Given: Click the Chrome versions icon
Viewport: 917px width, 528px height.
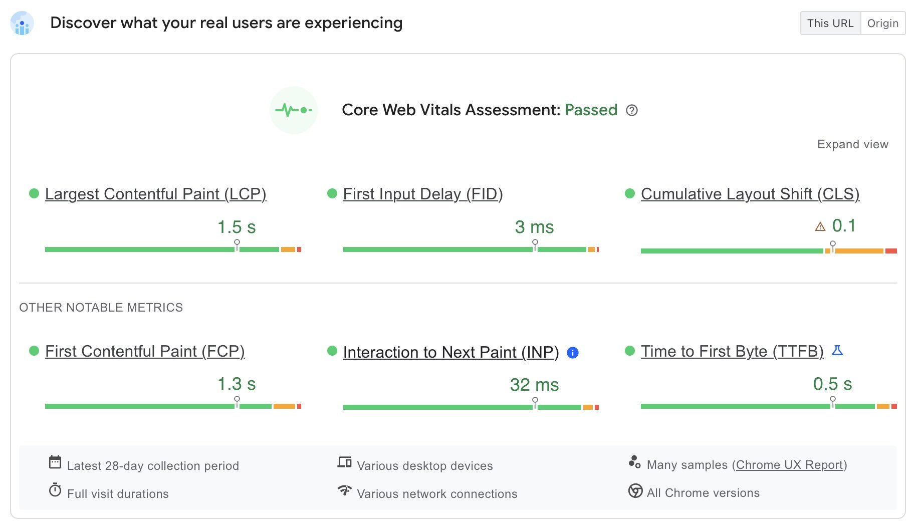Looking at the screenshot, I should click(635, 491).
